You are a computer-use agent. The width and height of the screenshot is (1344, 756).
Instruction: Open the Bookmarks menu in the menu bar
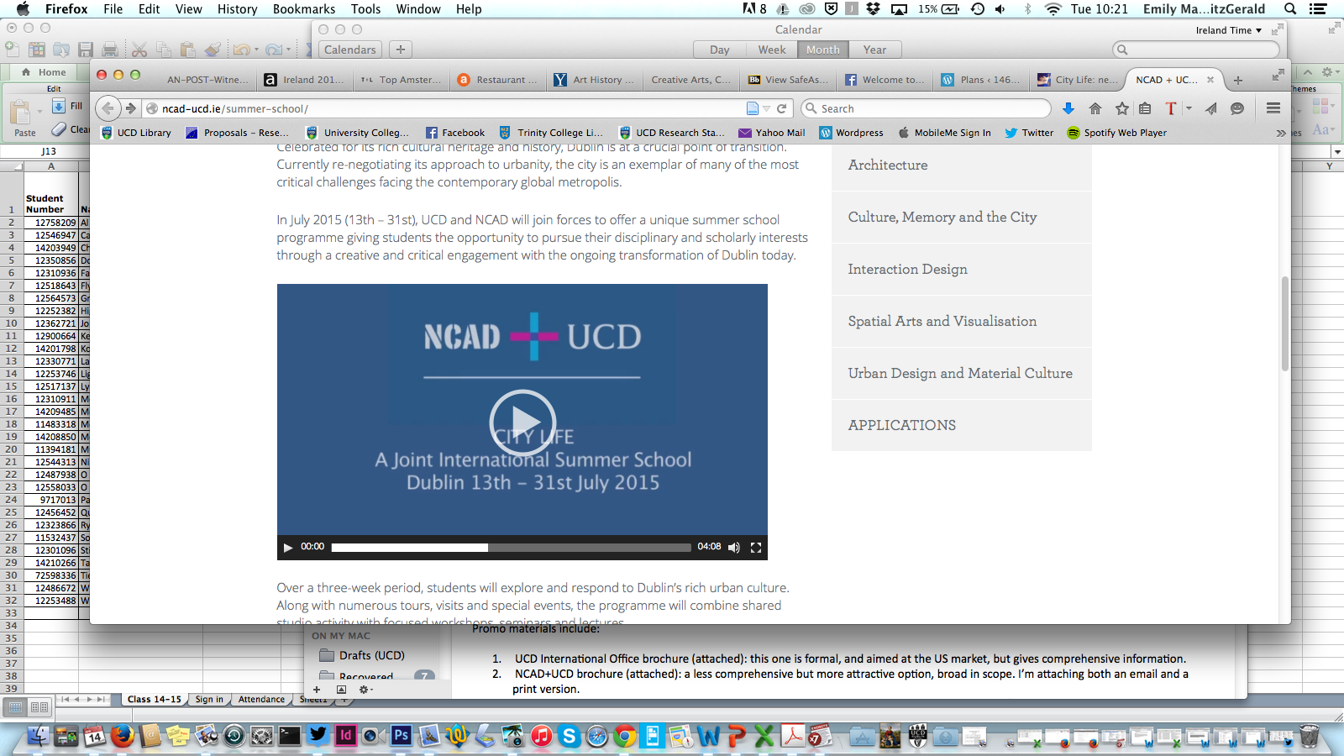[x=303, y=9]
